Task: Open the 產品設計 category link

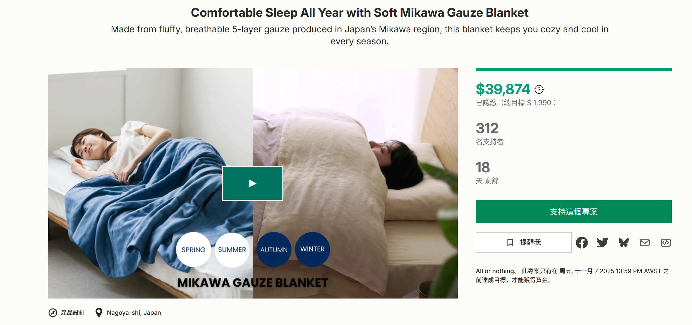Action: tap(73, 313)
